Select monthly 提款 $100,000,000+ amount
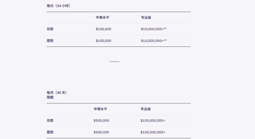 point(153,132)
